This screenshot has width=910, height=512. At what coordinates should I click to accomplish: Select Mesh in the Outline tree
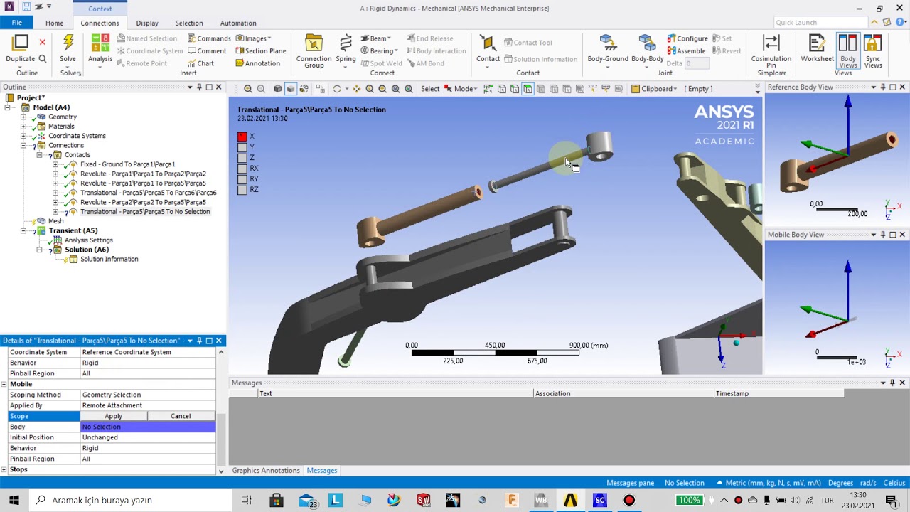pos(55,221)
